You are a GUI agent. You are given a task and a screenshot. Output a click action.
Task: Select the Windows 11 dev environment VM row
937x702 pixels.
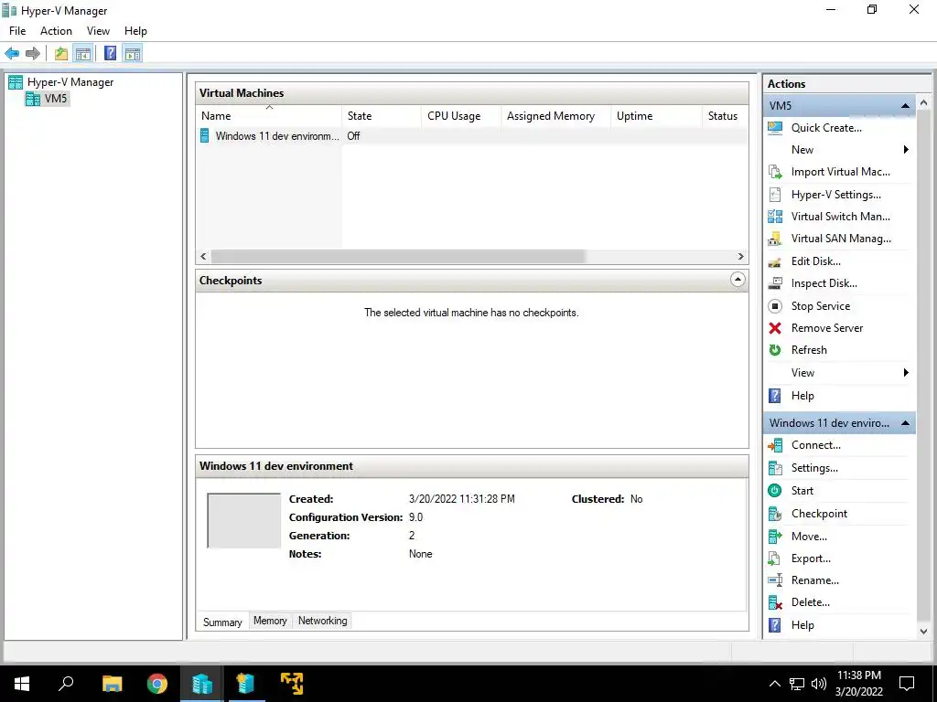tap(471, 136)
